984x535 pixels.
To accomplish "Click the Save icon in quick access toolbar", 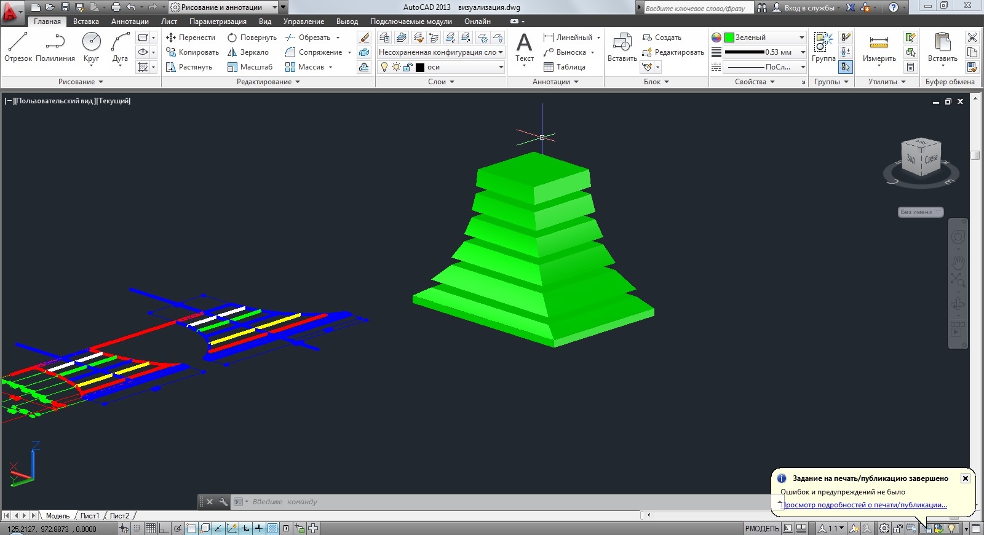I will (65, 7).
